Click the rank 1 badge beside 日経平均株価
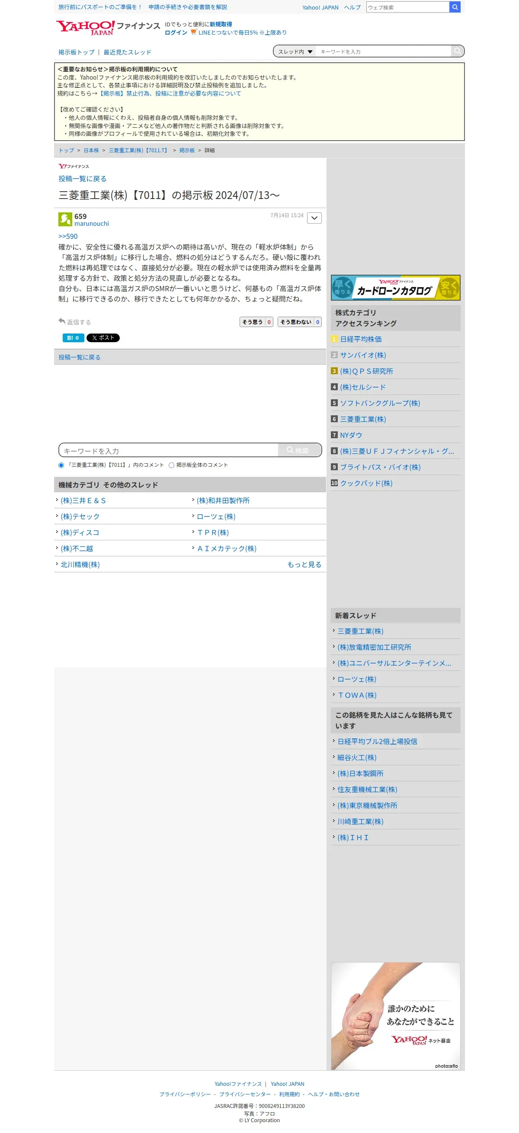This screenshot has height=1133, width=519. (334, 339)
